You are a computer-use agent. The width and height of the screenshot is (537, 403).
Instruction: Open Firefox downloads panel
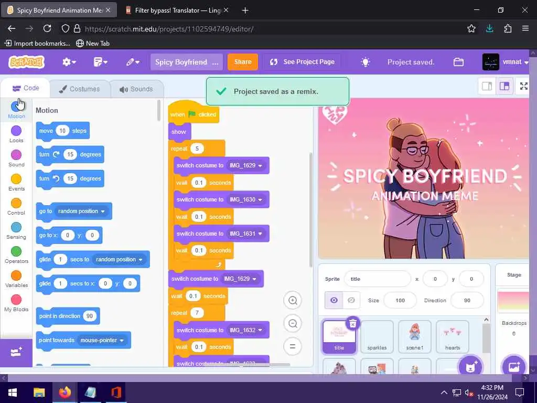pyautogui.click(x=489, y=28)
